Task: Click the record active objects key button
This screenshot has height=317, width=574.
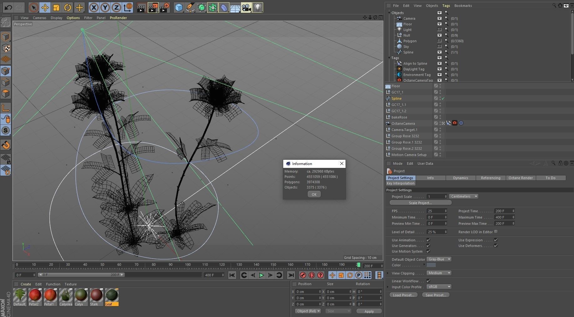Action: [303, 275]
